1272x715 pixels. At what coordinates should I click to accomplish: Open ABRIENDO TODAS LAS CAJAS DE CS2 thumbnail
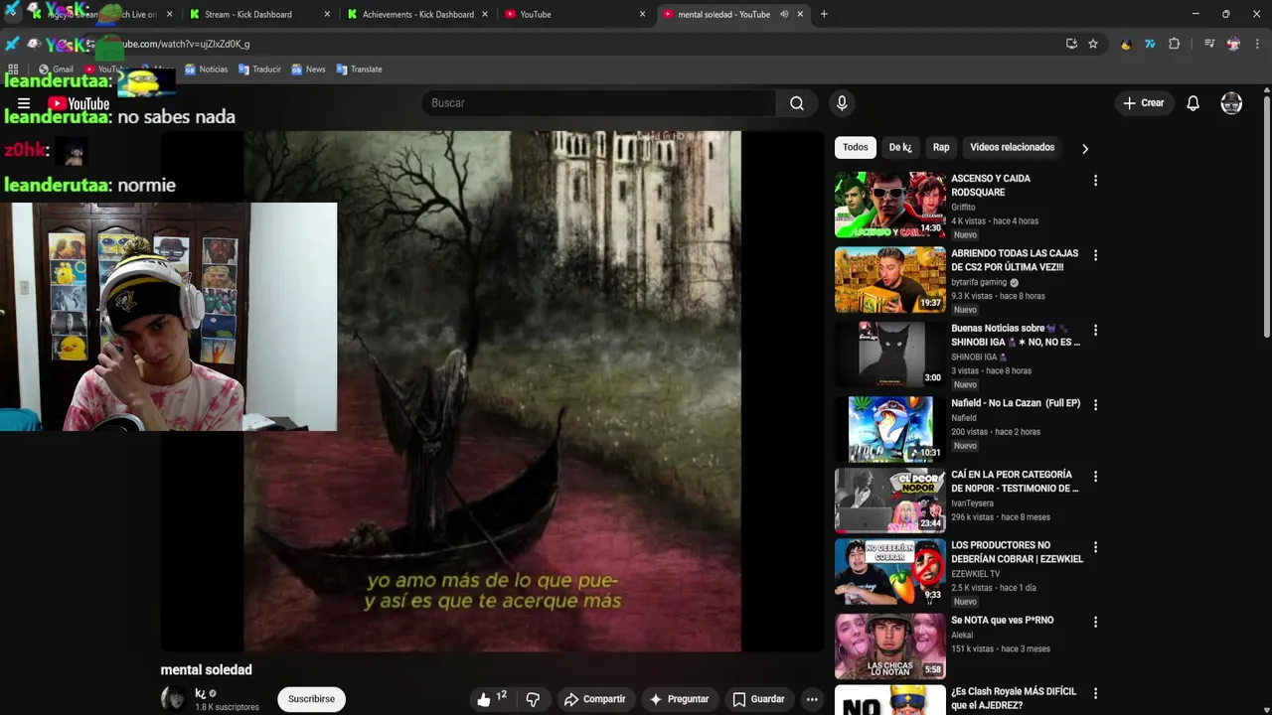889,280
